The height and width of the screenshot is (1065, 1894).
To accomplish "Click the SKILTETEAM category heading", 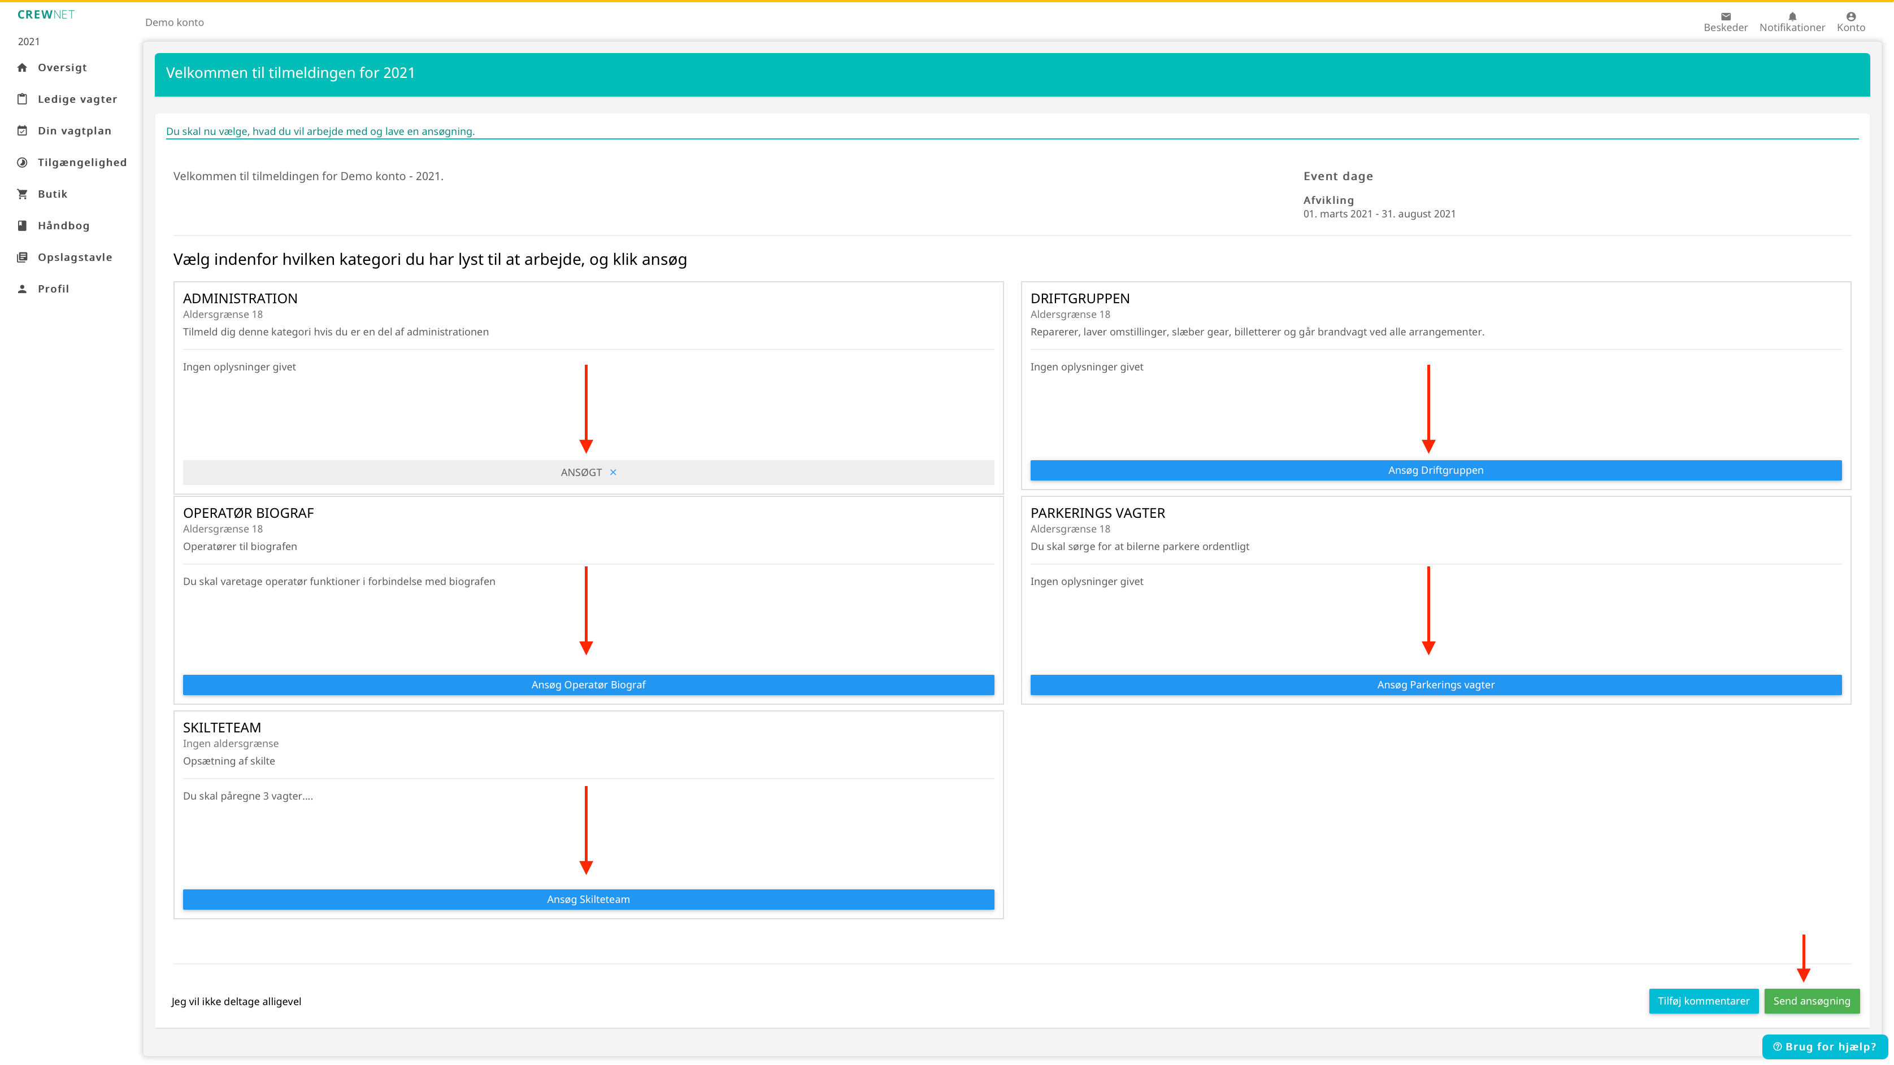I will point(221,728).
